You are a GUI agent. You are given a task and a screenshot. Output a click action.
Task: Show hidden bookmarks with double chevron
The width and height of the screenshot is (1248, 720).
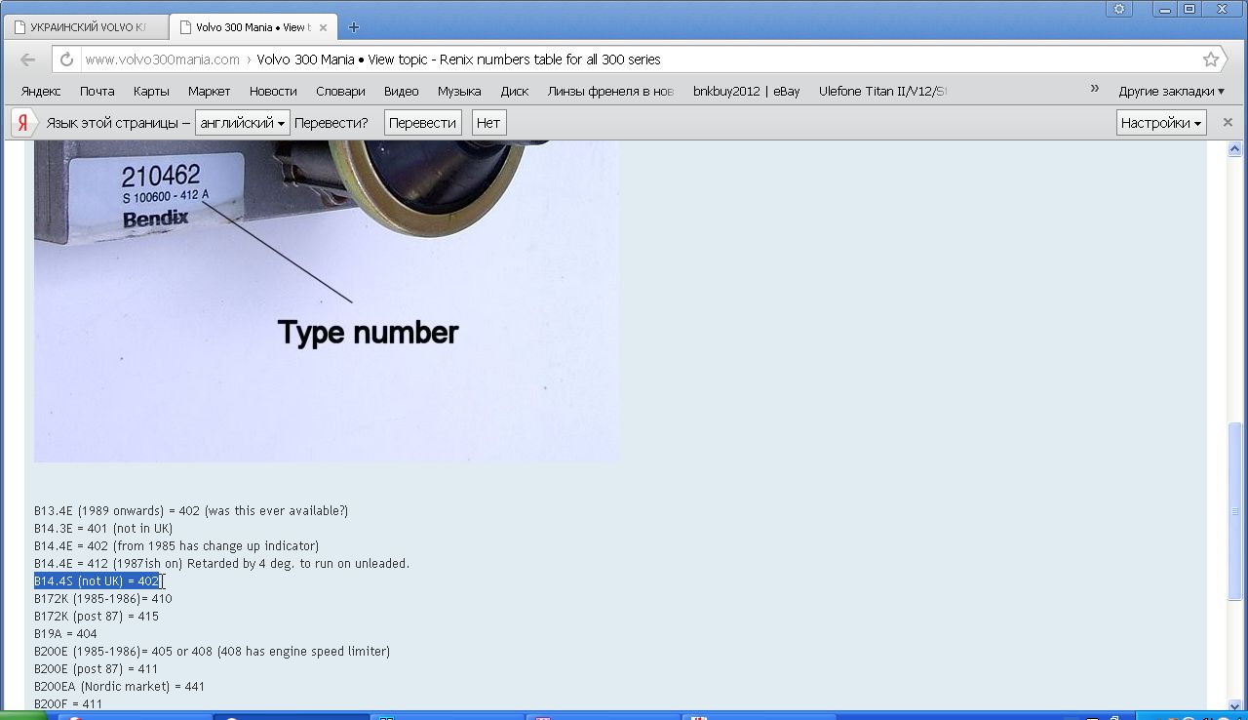1094,90
